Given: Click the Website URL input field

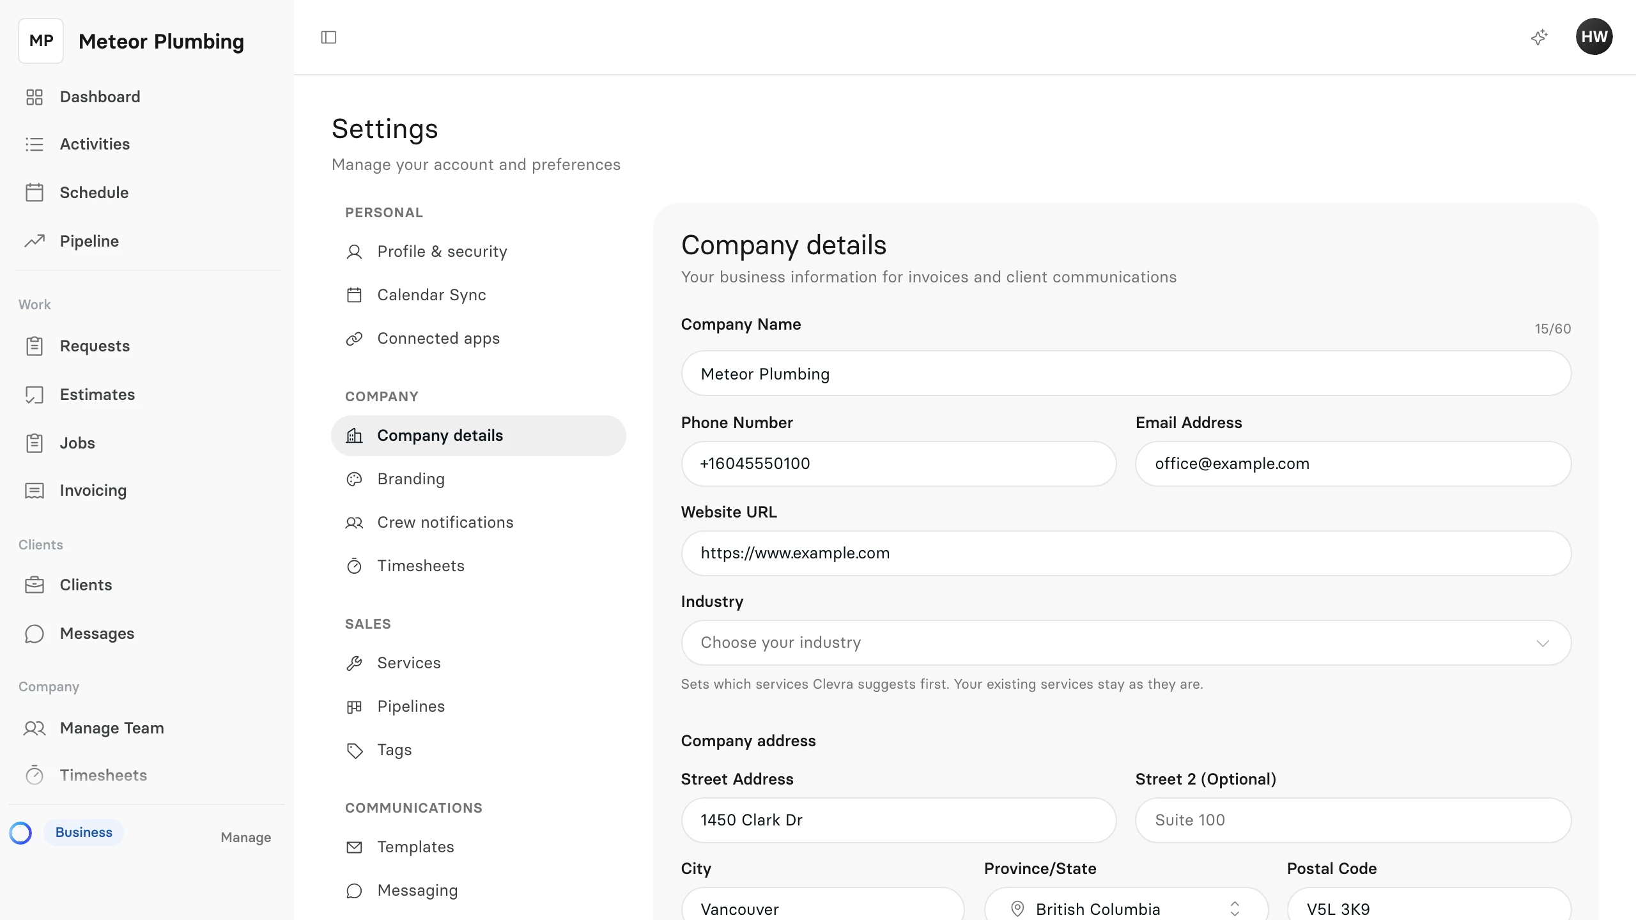Looking at the screenshot, I should point(1126,553).
